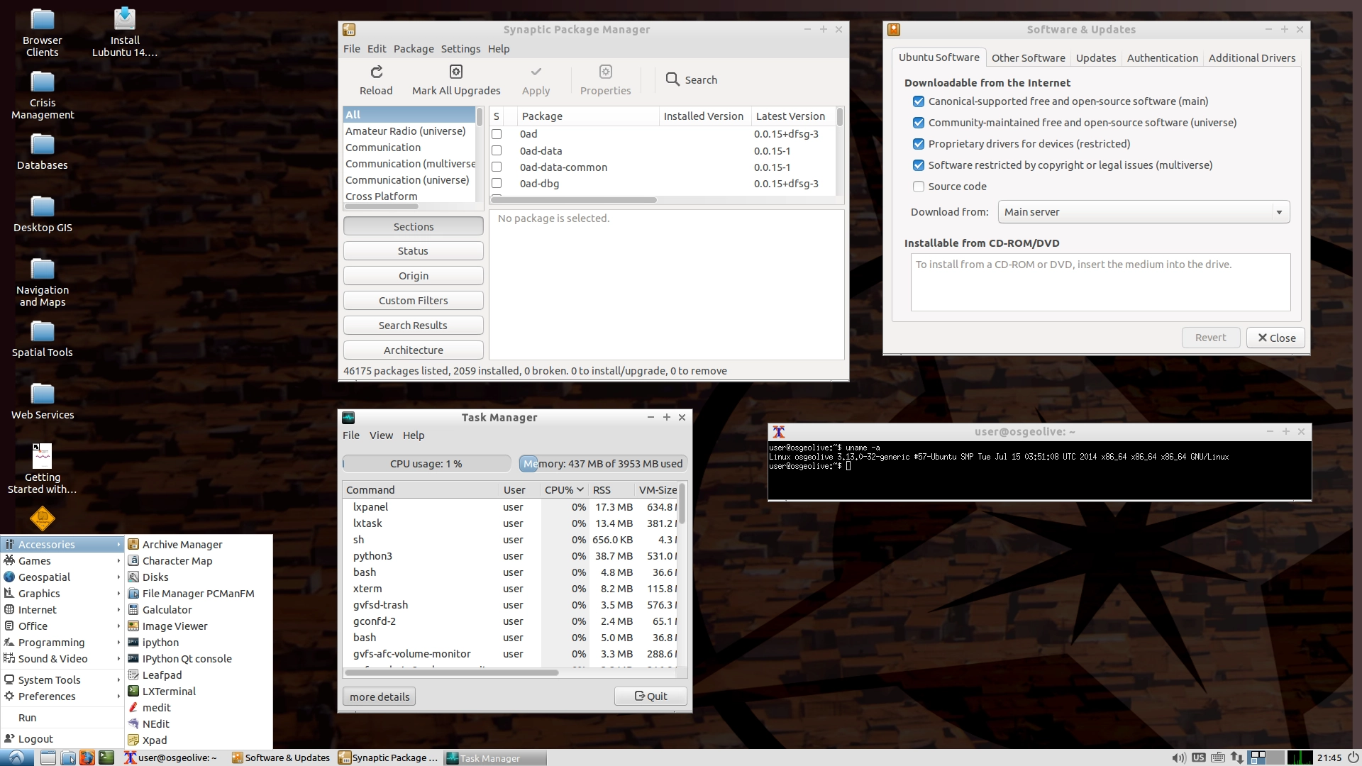1362x766 pixels.
Task: Click US keyboard layout indicator
Action: click(x=1199, y=757)
